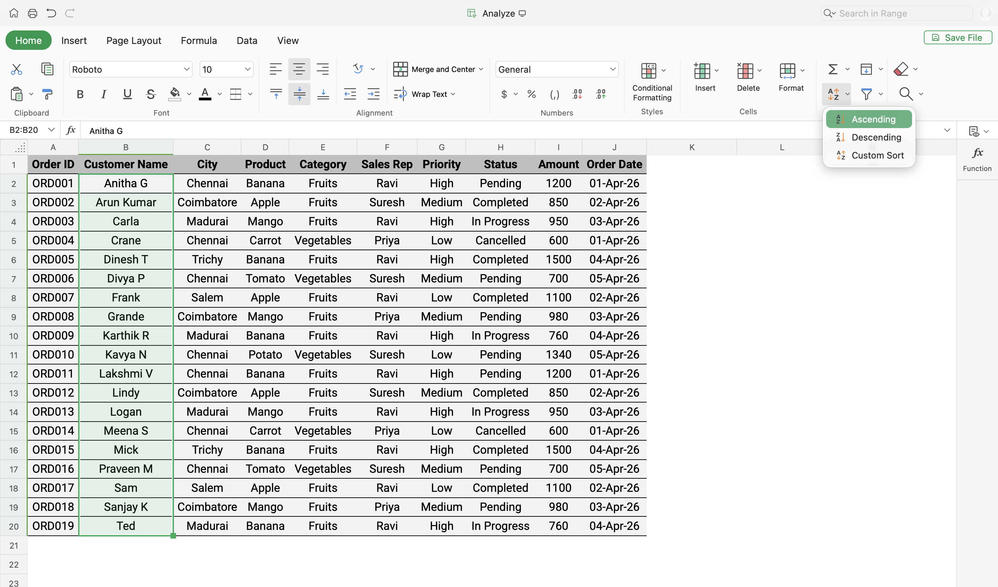Image resolution: width=998 pixels, height=587 pixels.
Task: Open the Roboto font name dropdown
Action: 186,70
